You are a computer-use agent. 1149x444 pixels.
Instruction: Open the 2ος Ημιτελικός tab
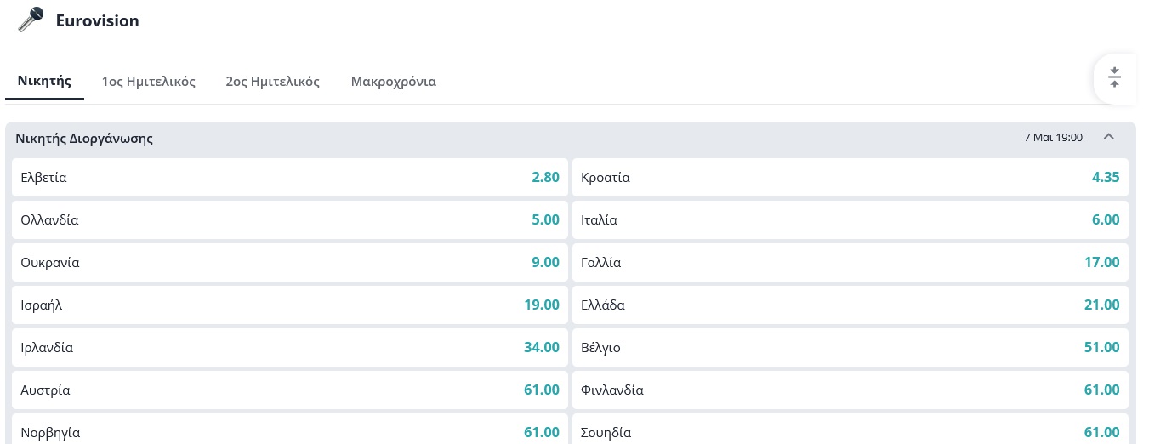point(273,82)
